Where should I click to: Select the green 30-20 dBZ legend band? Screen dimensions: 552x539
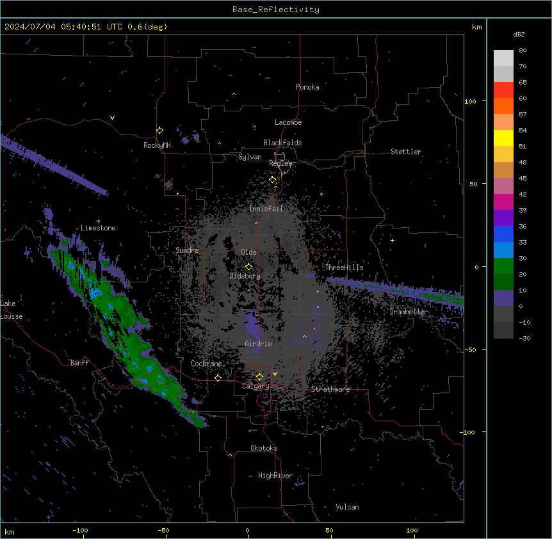503,266
